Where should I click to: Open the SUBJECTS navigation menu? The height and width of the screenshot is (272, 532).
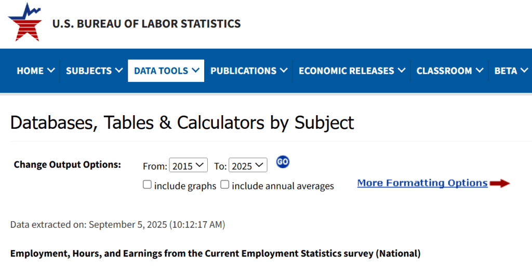94,71
